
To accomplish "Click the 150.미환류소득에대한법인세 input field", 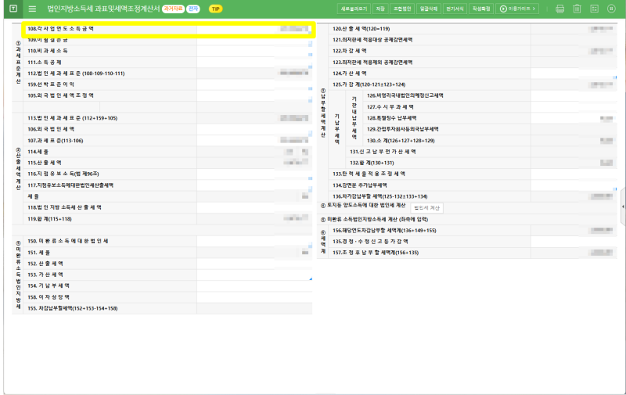I will tap(254, 241).
